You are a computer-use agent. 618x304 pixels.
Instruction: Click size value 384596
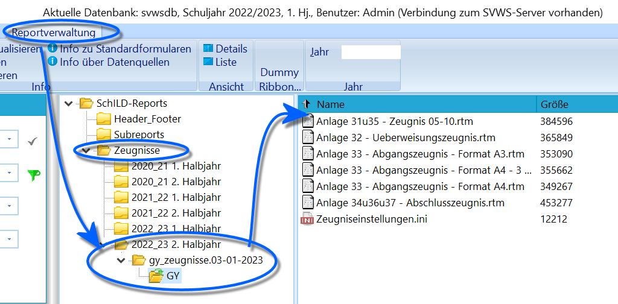[556, 122]
